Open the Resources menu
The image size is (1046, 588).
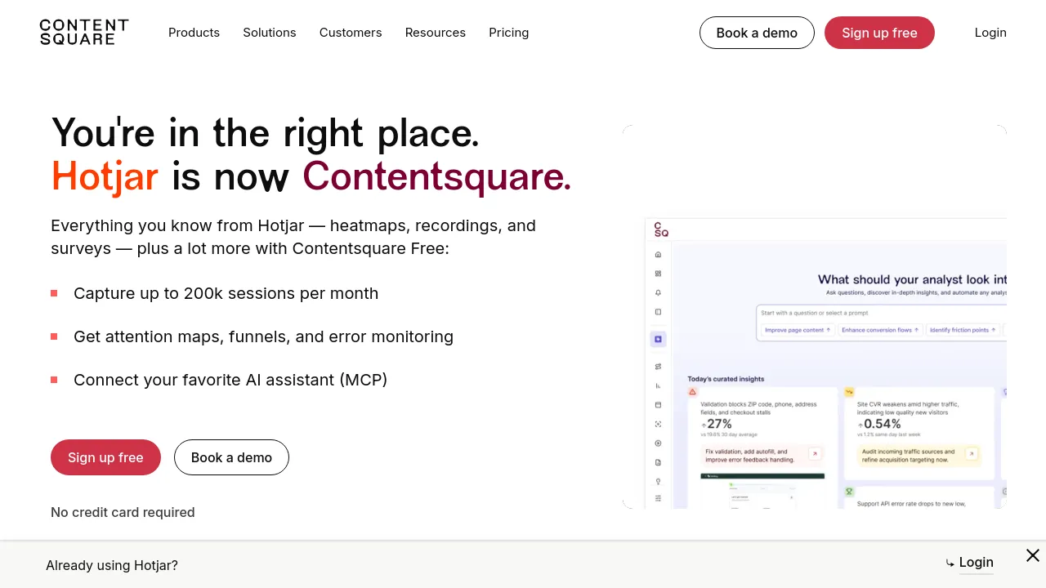click(x=436, y=33)
